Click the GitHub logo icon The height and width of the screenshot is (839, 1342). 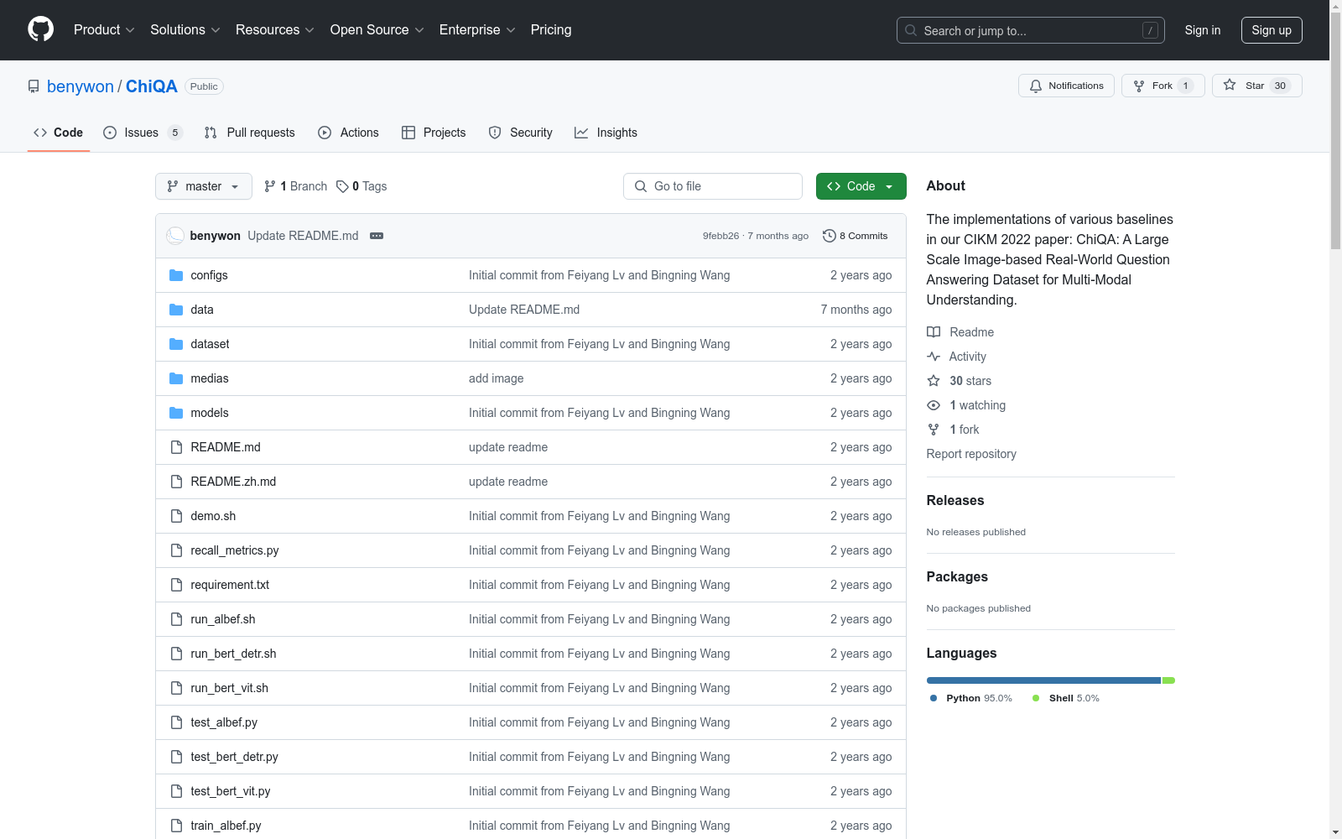point(40,29)
